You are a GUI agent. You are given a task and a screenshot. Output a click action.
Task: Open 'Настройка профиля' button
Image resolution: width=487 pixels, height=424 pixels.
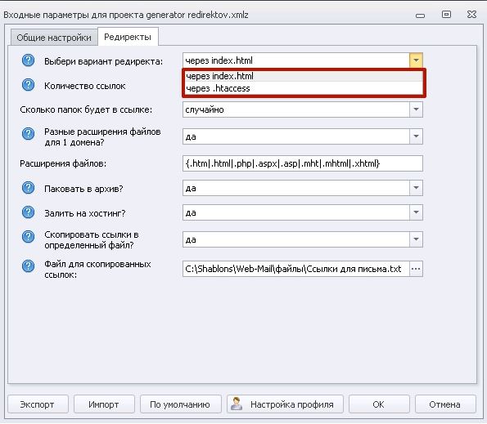pyautogui.click(x=285, y=404)
